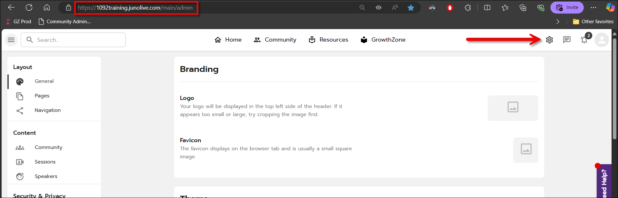
Task: Upload a logo via the Logo image placeholder
Action: [x=513, y=108]
